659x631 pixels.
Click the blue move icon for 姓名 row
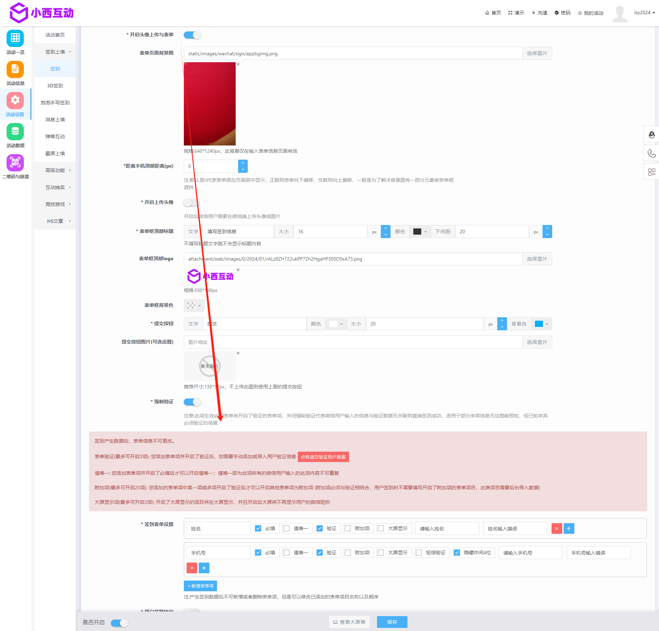[x=568, y=528]
